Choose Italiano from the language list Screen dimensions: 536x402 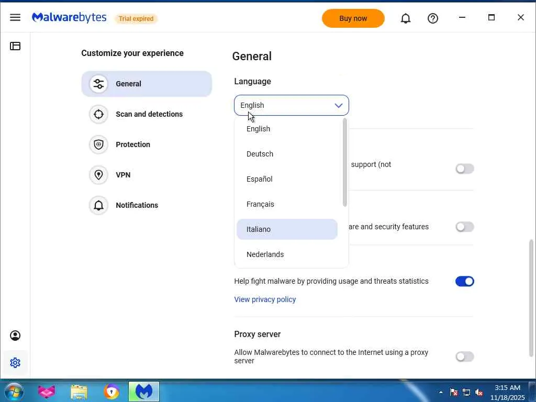click(x=287, y=229)
